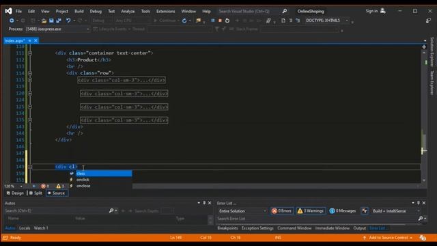The width and height of the screenshot is (437, 246).
Task: Expand the collapsed col-sm-3 div at line 120
Action: click(x=30, y=94)
